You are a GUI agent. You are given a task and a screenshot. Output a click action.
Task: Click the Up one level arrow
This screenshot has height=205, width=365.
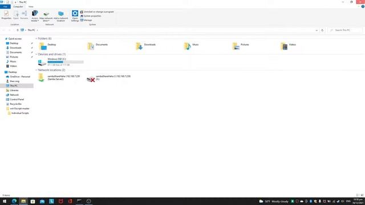point(18,30)
